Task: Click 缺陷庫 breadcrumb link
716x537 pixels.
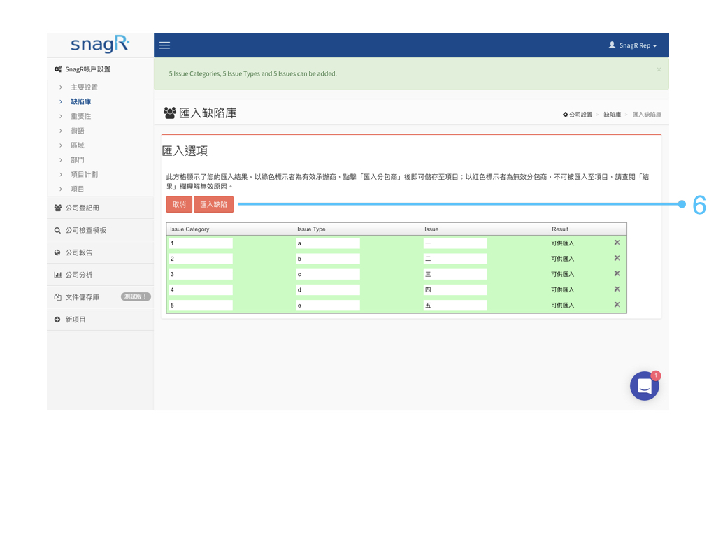Action: coord(613,115)
